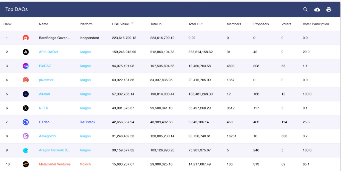Sort by the Rank column header
341x171 pixels.
point(7,24)
